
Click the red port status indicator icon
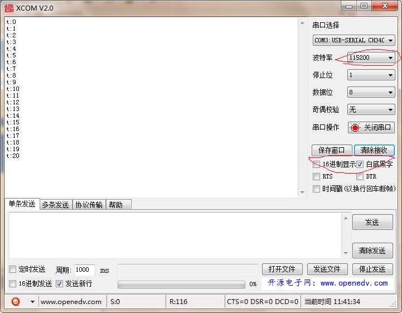[x=355, y=128]
